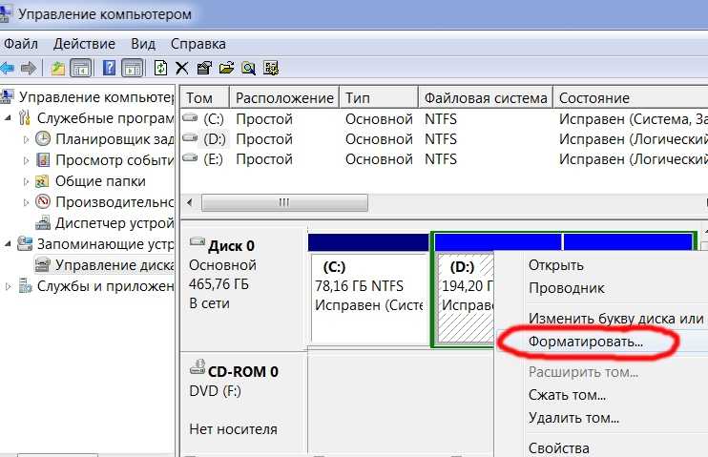Click the Up one level folder icon
The width and height of the screenshot is (708, 457).
point(58,68)
